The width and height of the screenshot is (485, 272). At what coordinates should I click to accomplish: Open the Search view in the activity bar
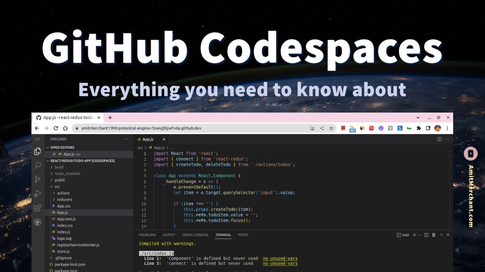(x=38, y=165)
